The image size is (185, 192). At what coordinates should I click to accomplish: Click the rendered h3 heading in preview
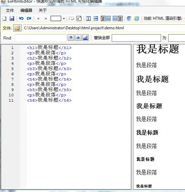[149, 106]
